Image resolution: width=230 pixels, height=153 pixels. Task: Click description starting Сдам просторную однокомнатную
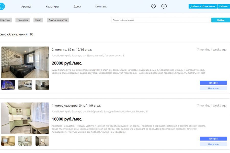[x=129, y=71]
